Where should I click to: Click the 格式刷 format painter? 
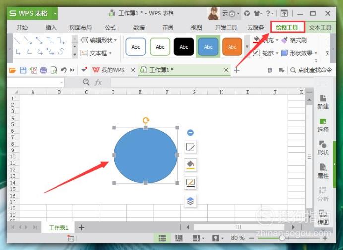click(x=294, y=40)
